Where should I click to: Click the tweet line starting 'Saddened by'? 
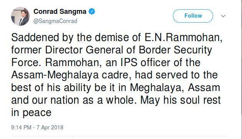coord(117,38)
